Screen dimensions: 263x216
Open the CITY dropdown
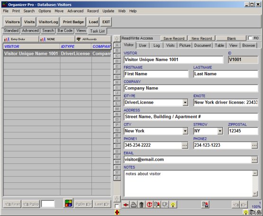click(185, 131)
